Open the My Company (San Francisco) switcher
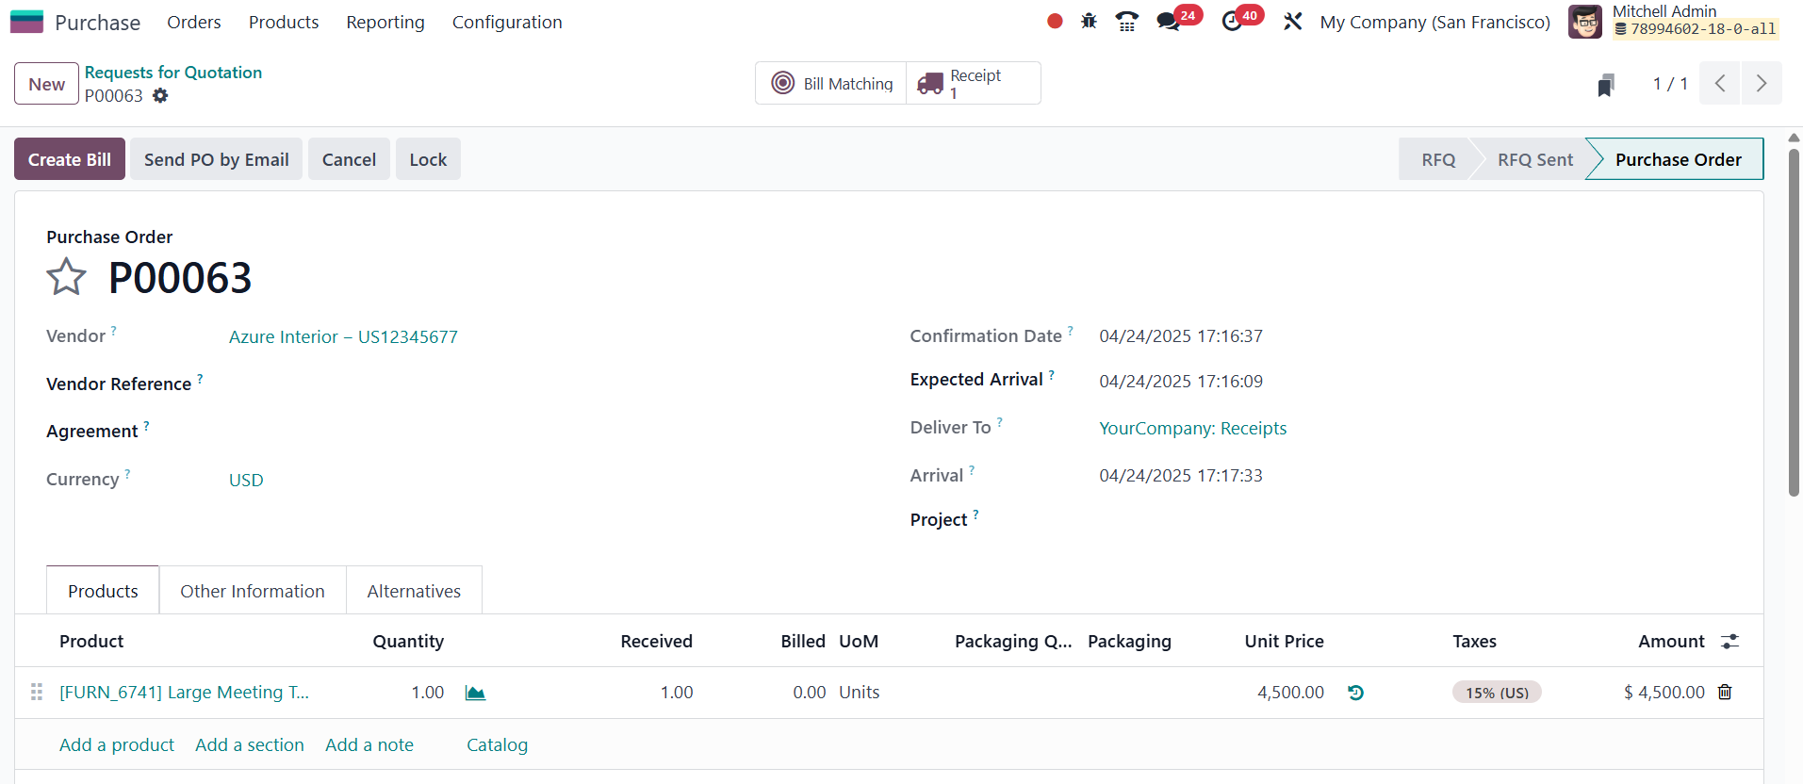The width and height of the screenshot is (1803, 784). point(1434,22)
